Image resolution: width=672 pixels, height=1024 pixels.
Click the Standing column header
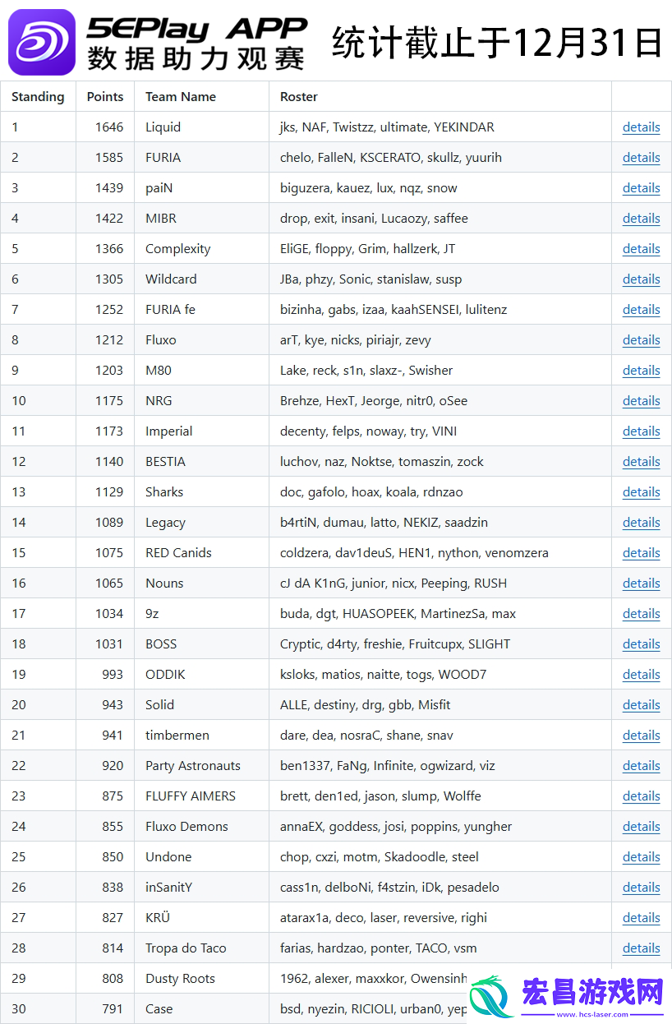(38, 97)
